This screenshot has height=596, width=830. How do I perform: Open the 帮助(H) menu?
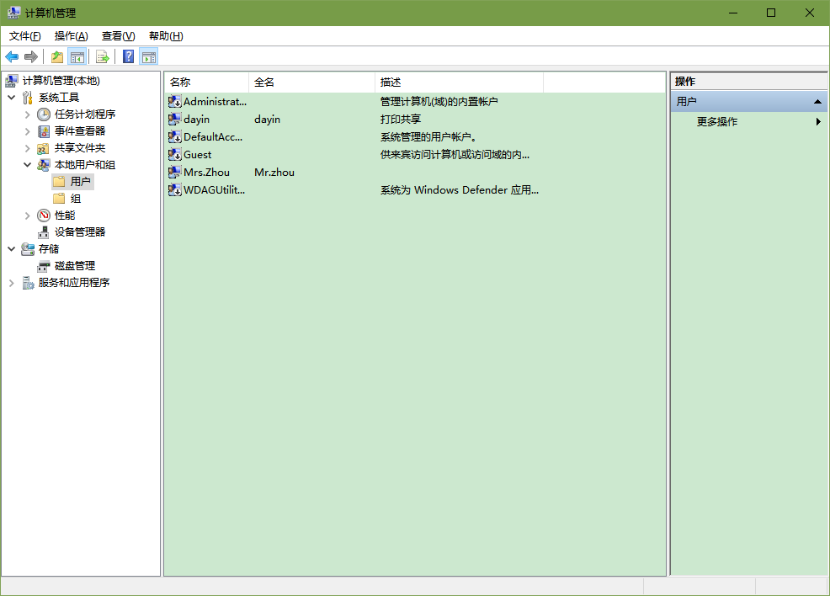[x=166, y=36]
